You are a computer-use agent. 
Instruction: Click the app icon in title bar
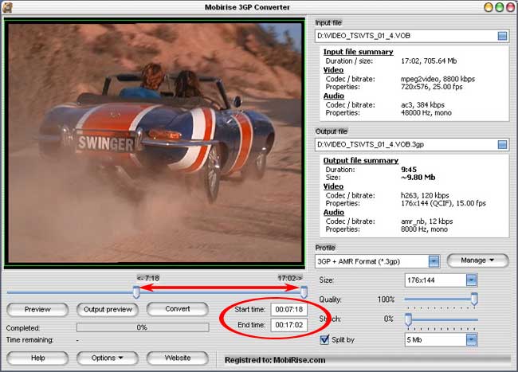tap(7, 7)
